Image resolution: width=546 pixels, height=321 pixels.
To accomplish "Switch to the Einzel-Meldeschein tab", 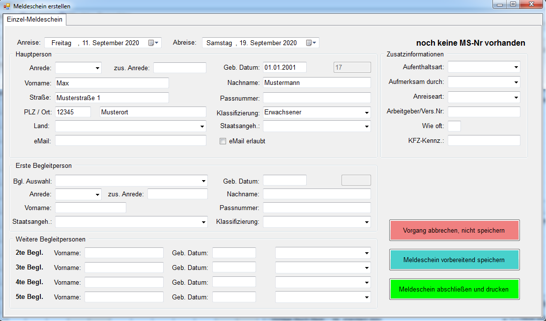I will coord(34,20).
